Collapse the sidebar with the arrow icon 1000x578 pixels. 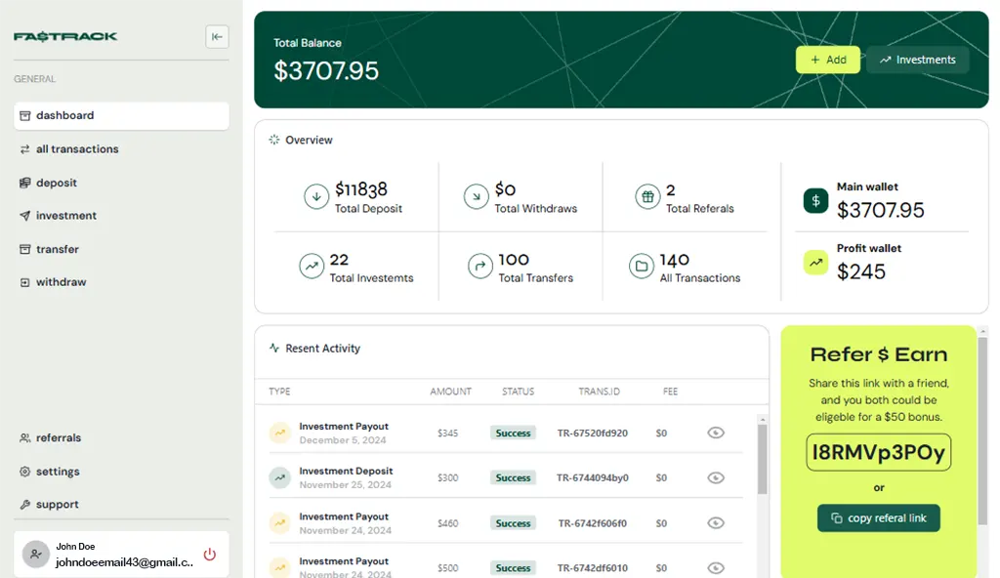point(217,37)
